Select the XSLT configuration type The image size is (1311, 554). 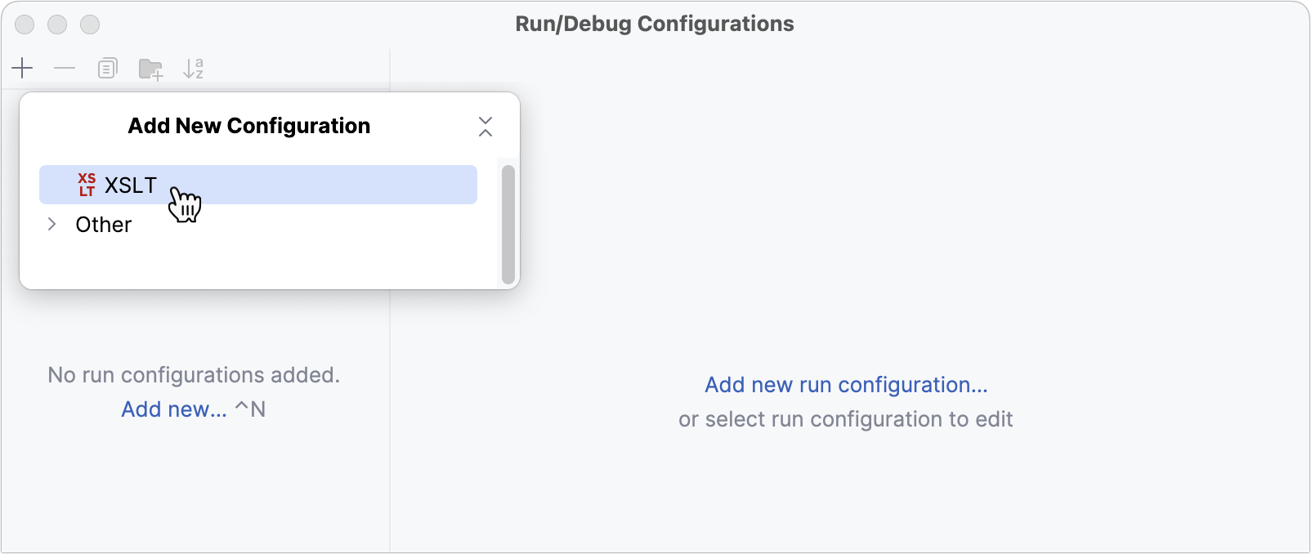(131, 185)
